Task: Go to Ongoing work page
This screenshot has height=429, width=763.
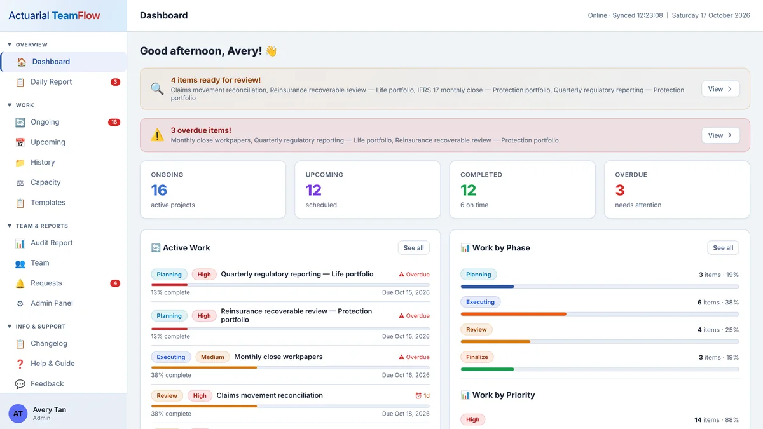Action: pyautogui.click(x=64, y=122)
